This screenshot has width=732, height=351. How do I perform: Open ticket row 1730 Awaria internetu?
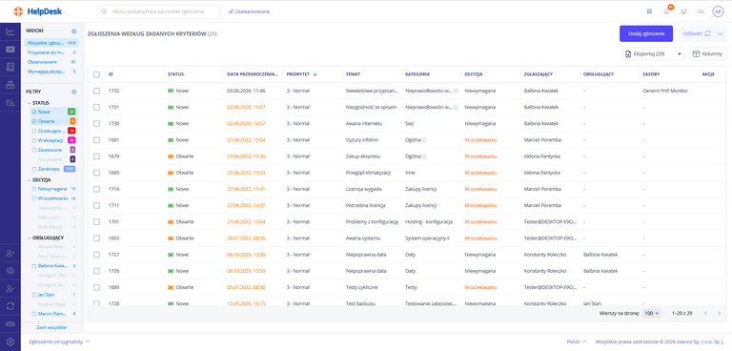coord(407,123)
